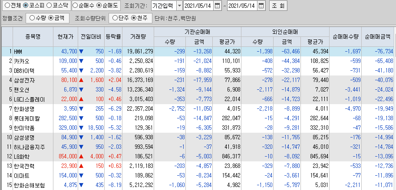
Task: Click the 현재가 column header
Action: pyautogui.click(x=66, y=36)
